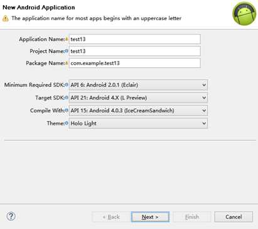Image resolution: width=258 pixels, height=229 pixels.
Task: Open the Theme dropdown showing Holo Light
Action: click(x=138, y=123)
